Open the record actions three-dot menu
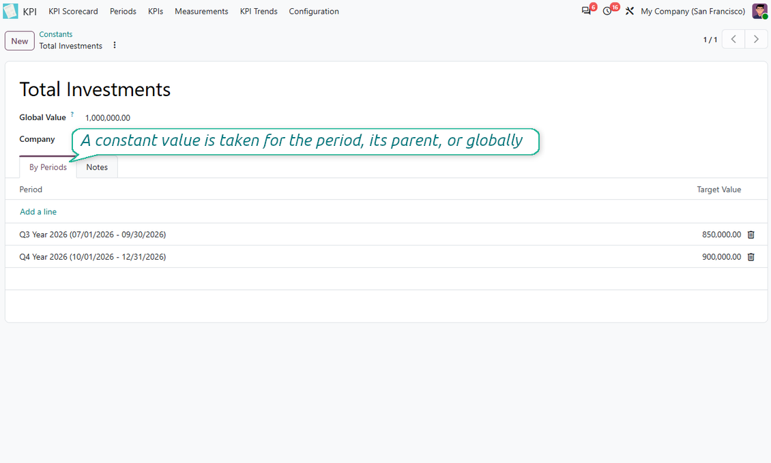 pyautogui.click(x=115, y=45)
